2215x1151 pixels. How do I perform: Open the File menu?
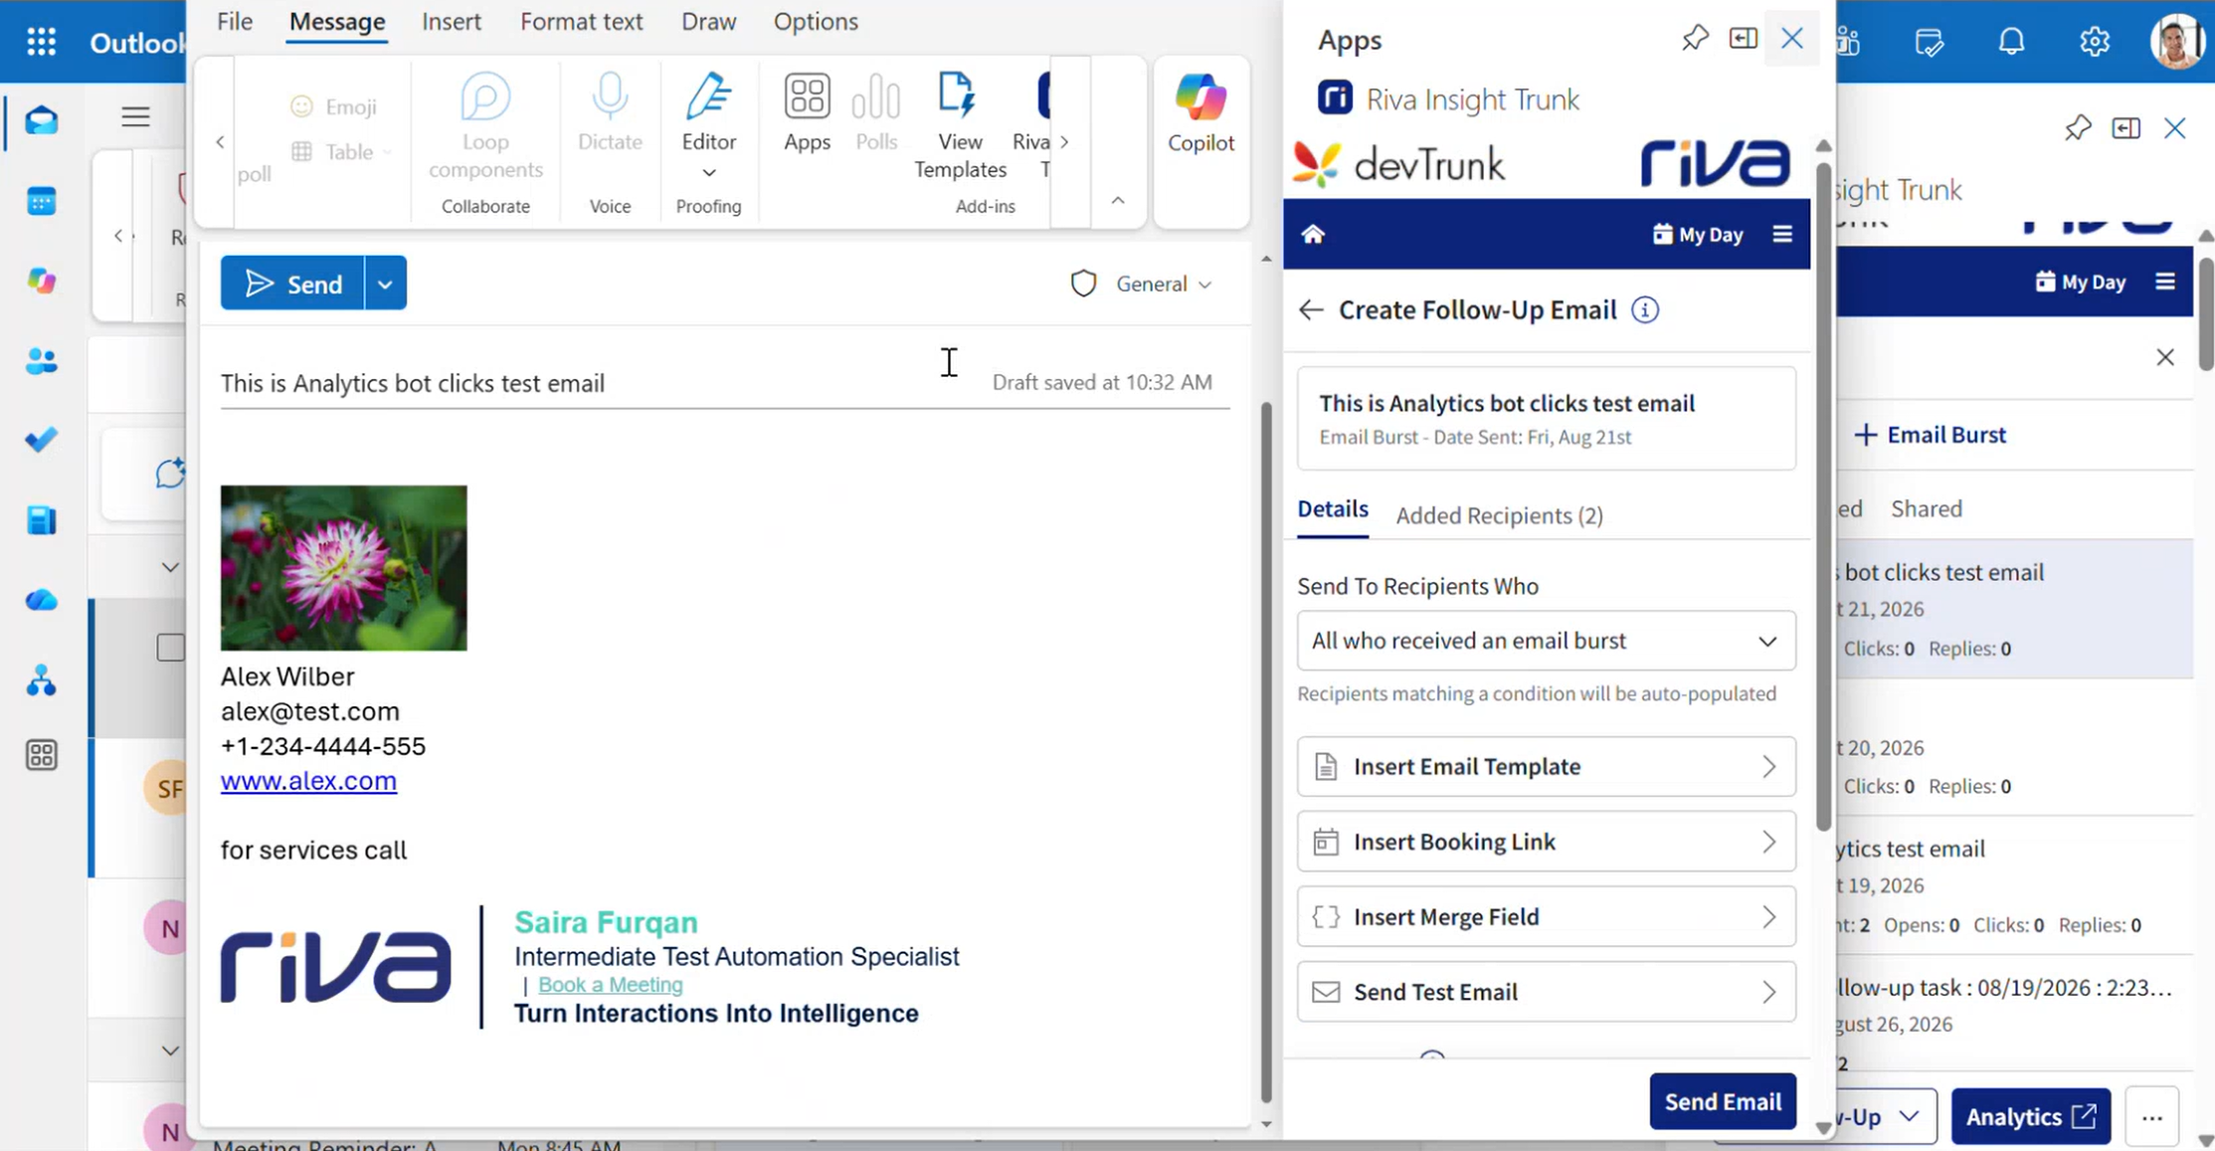coord(235,22)
